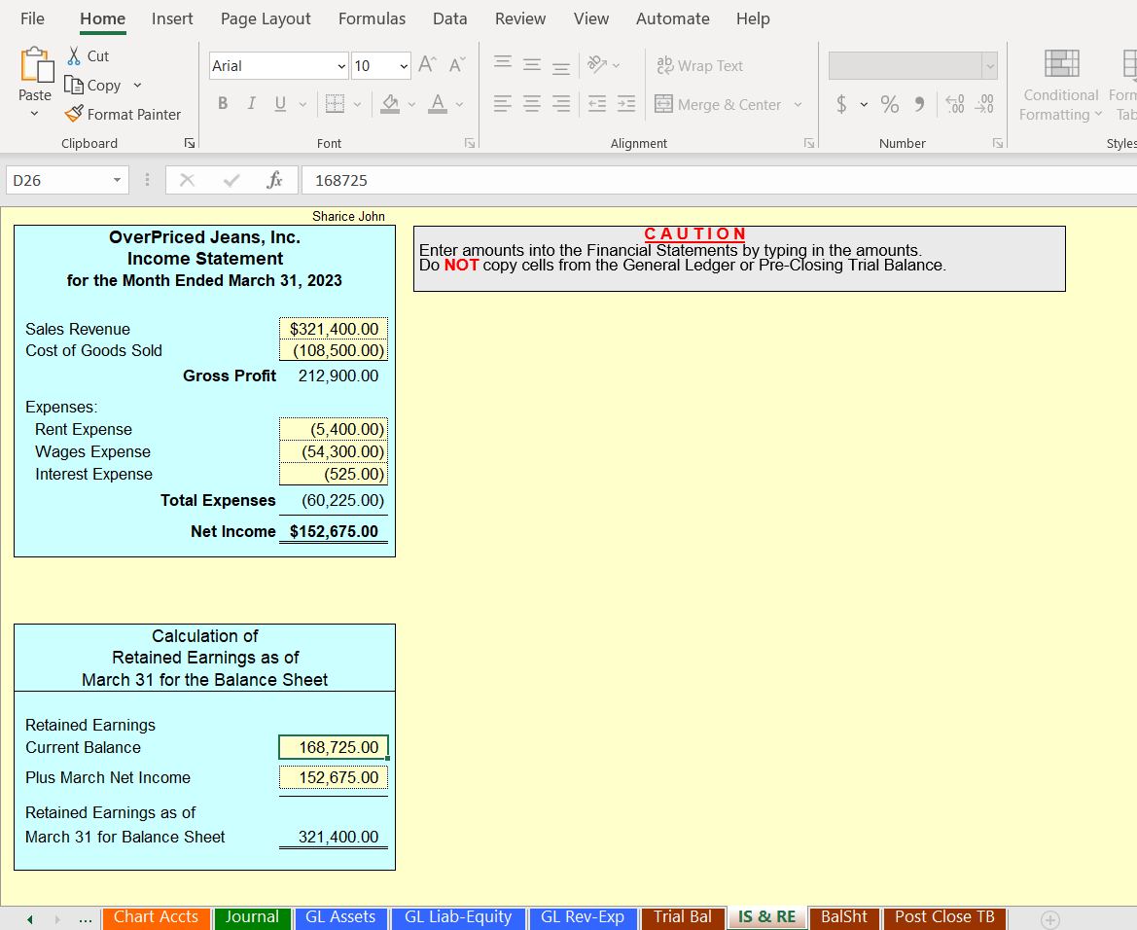1137x930 pixels.
Task: Increase the indent
Action: click(x=625, y=104)
